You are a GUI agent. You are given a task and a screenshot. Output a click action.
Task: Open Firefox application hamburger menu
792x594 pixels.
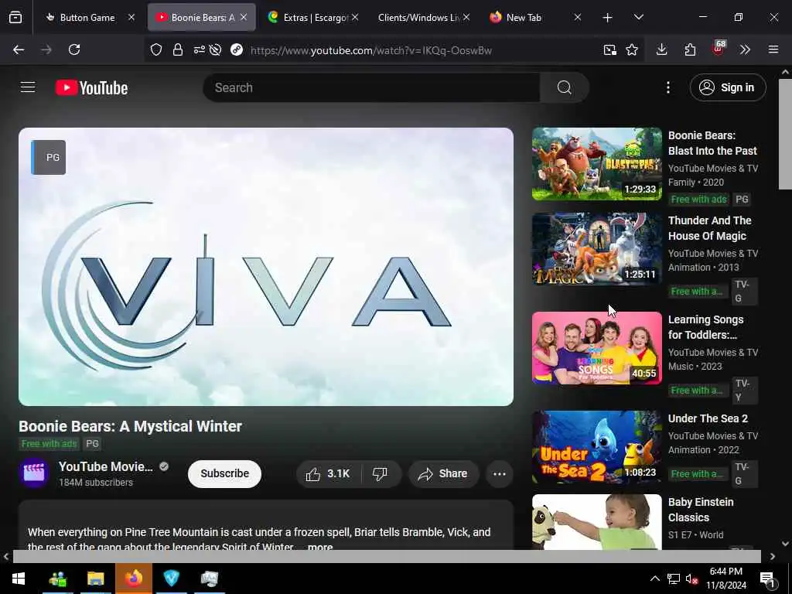click(x=773, y=49)
